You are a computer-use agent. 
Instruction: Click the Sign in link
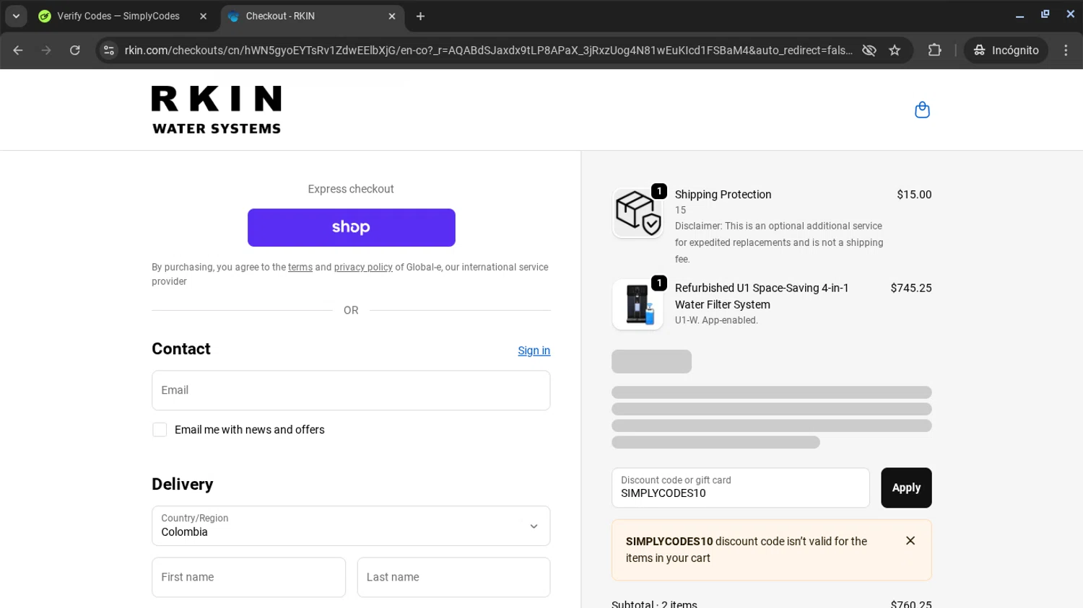(x=534, y=351)
